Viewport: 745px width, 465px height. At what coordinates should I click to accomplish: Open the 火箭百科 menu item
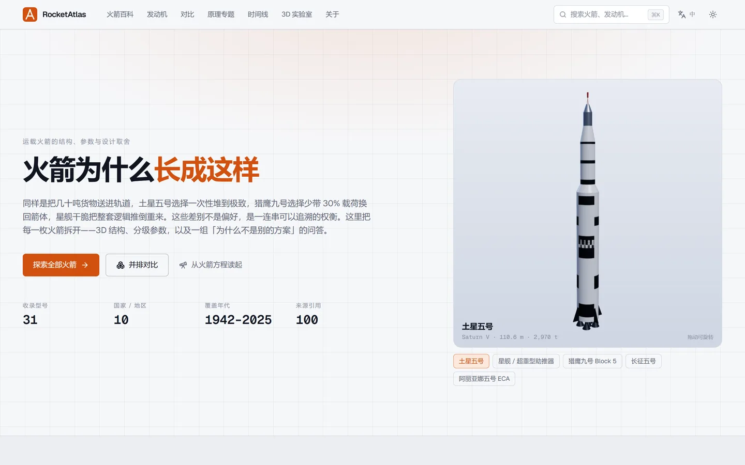[120, 14]
